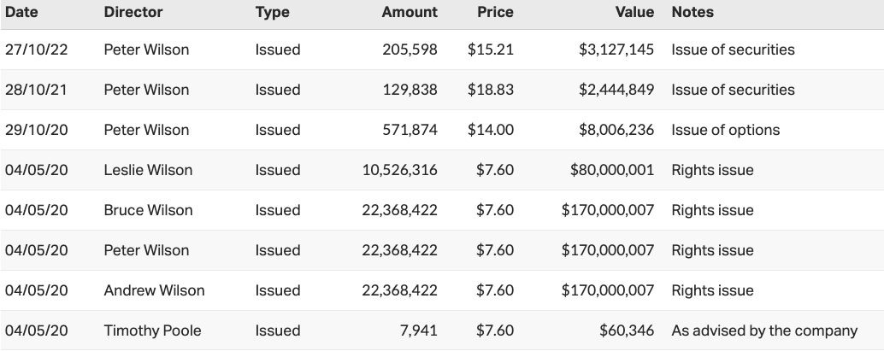This screenshot has height=351, width=884.
Task: Open Peter Wilson in the 29/10/20 row
Action: pos(146,130)
